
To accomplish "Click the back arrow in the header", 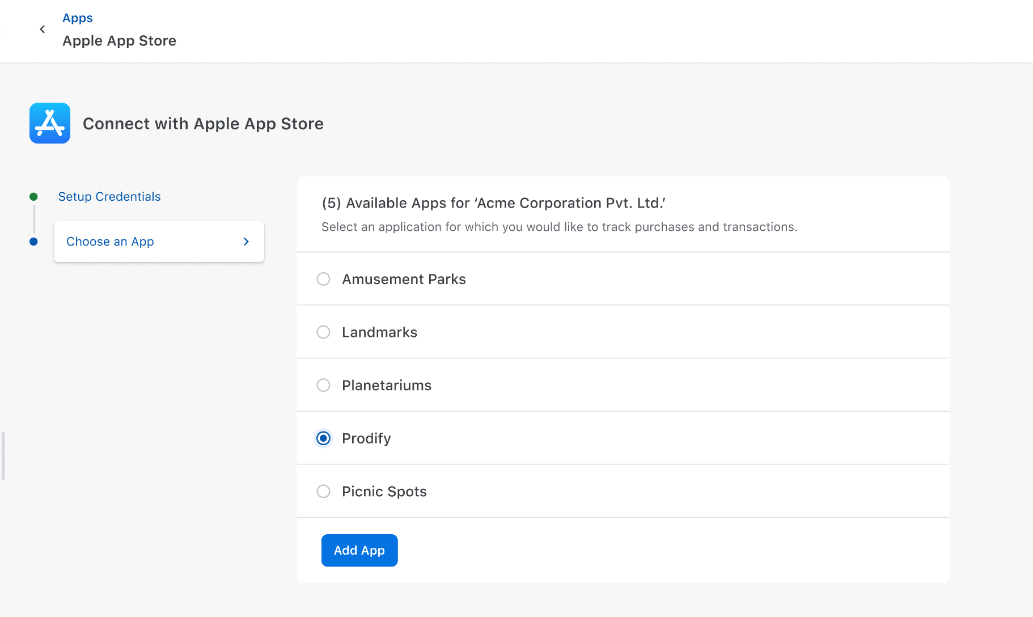I will [43, 29].
